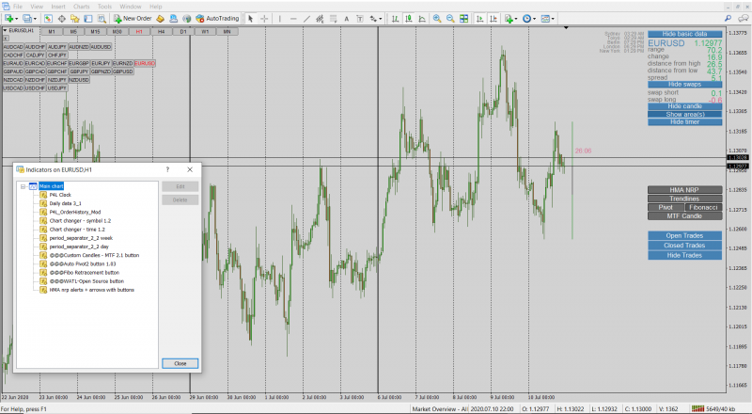This screenshot has height=414, width=752.
Task: Open the Insert menu
Action: [x=58, y=7]
